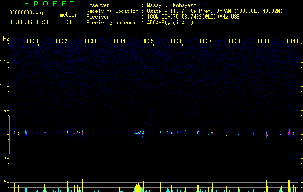Click observer name Masayuki Kobayashi
The image size is (303, 192).
pos(173,5)
